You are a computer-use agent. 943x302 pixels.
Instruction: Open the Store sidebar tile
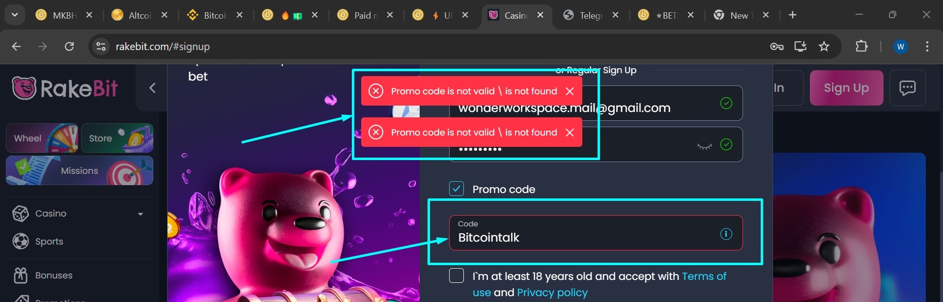click(x=117, y=138)
